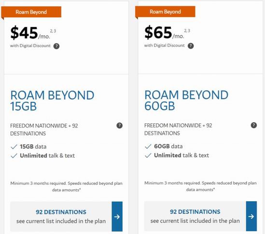Select the Roam Beyond 15GB plan heading
This screenshot has height=234, width=265.
coord(52,101)
